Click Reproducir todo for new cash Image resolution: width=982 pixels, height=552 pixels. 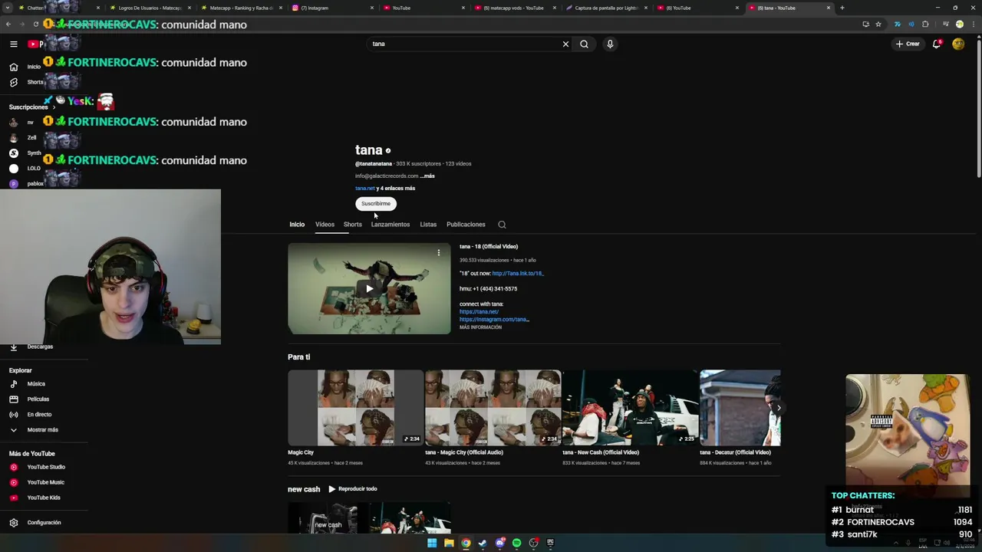point(353,489)
